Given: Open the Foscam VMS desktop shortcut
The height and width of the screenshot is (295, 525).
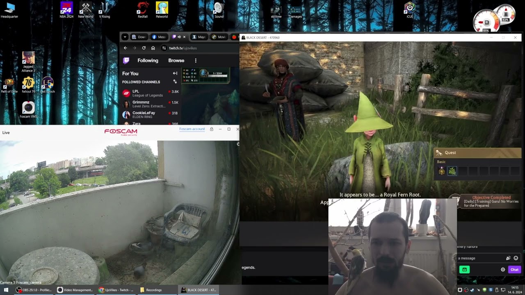Looking at the screenshot, I should point(28,110).
